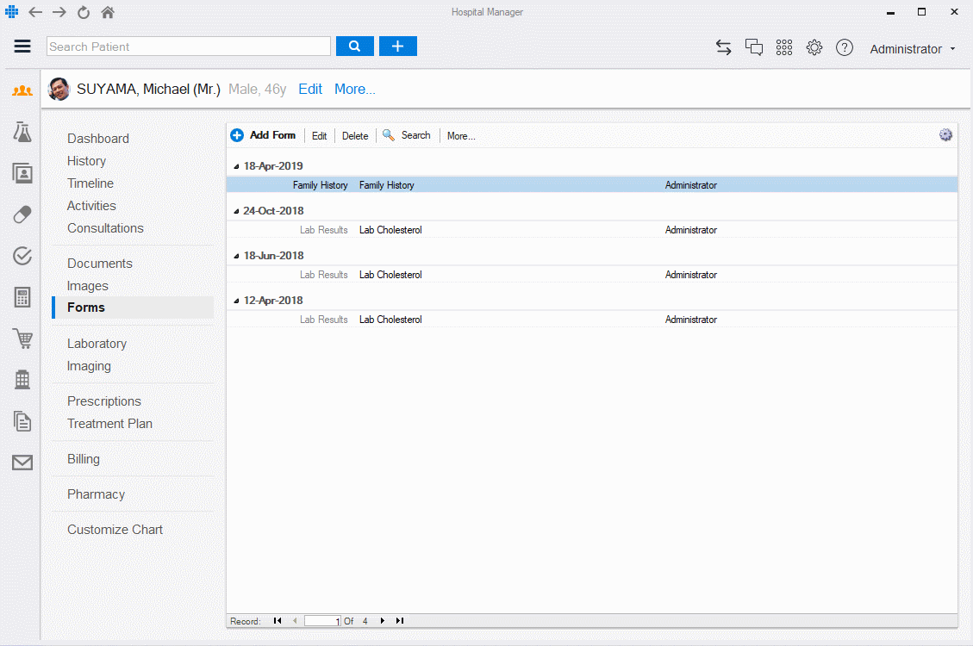The image size is (973, 646).
Task: Open the envelope Messages sidebar icon
Action: (22, 463)
